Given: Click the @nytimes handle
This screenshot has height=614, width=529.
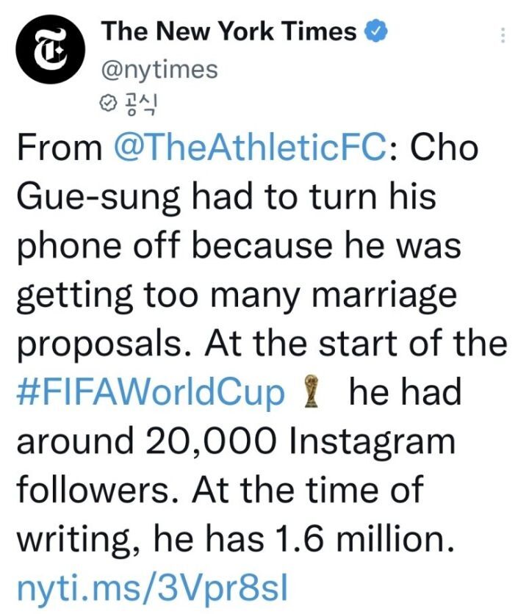Looking at the screenshot, I should click(158, 70).
